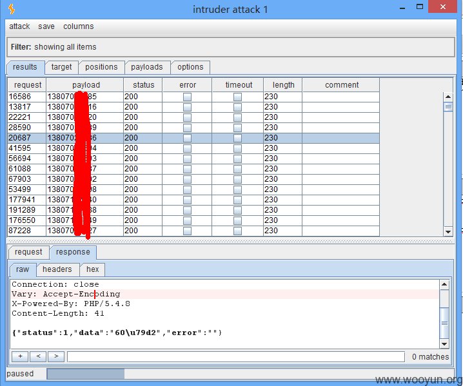Toggle timeout checkbox for request 87228
Image resolution: width=463 pixels, height=386 pixels.
pos(238,231)
